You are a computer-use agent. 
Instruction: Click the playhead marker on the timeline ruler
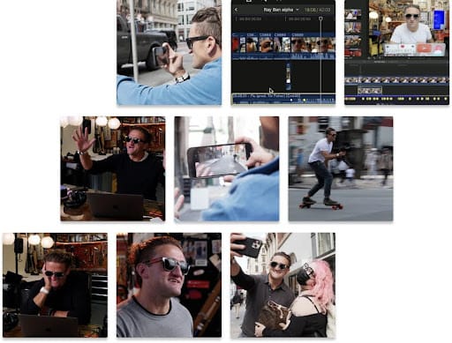(x=320, y=19)
